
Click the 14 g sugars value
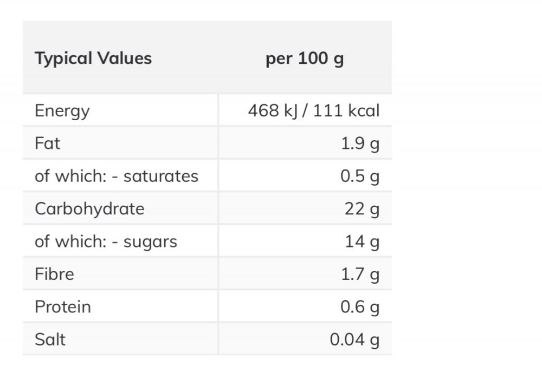(x=362, y=242)
